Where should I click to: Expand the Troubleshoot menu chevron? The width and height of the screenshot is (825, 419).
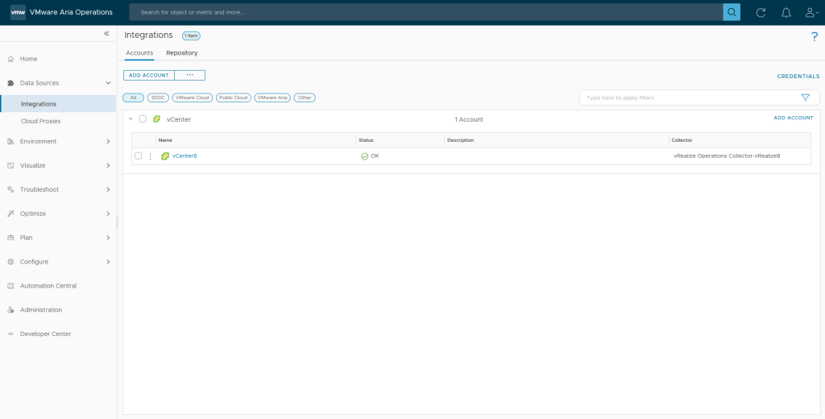109,189
